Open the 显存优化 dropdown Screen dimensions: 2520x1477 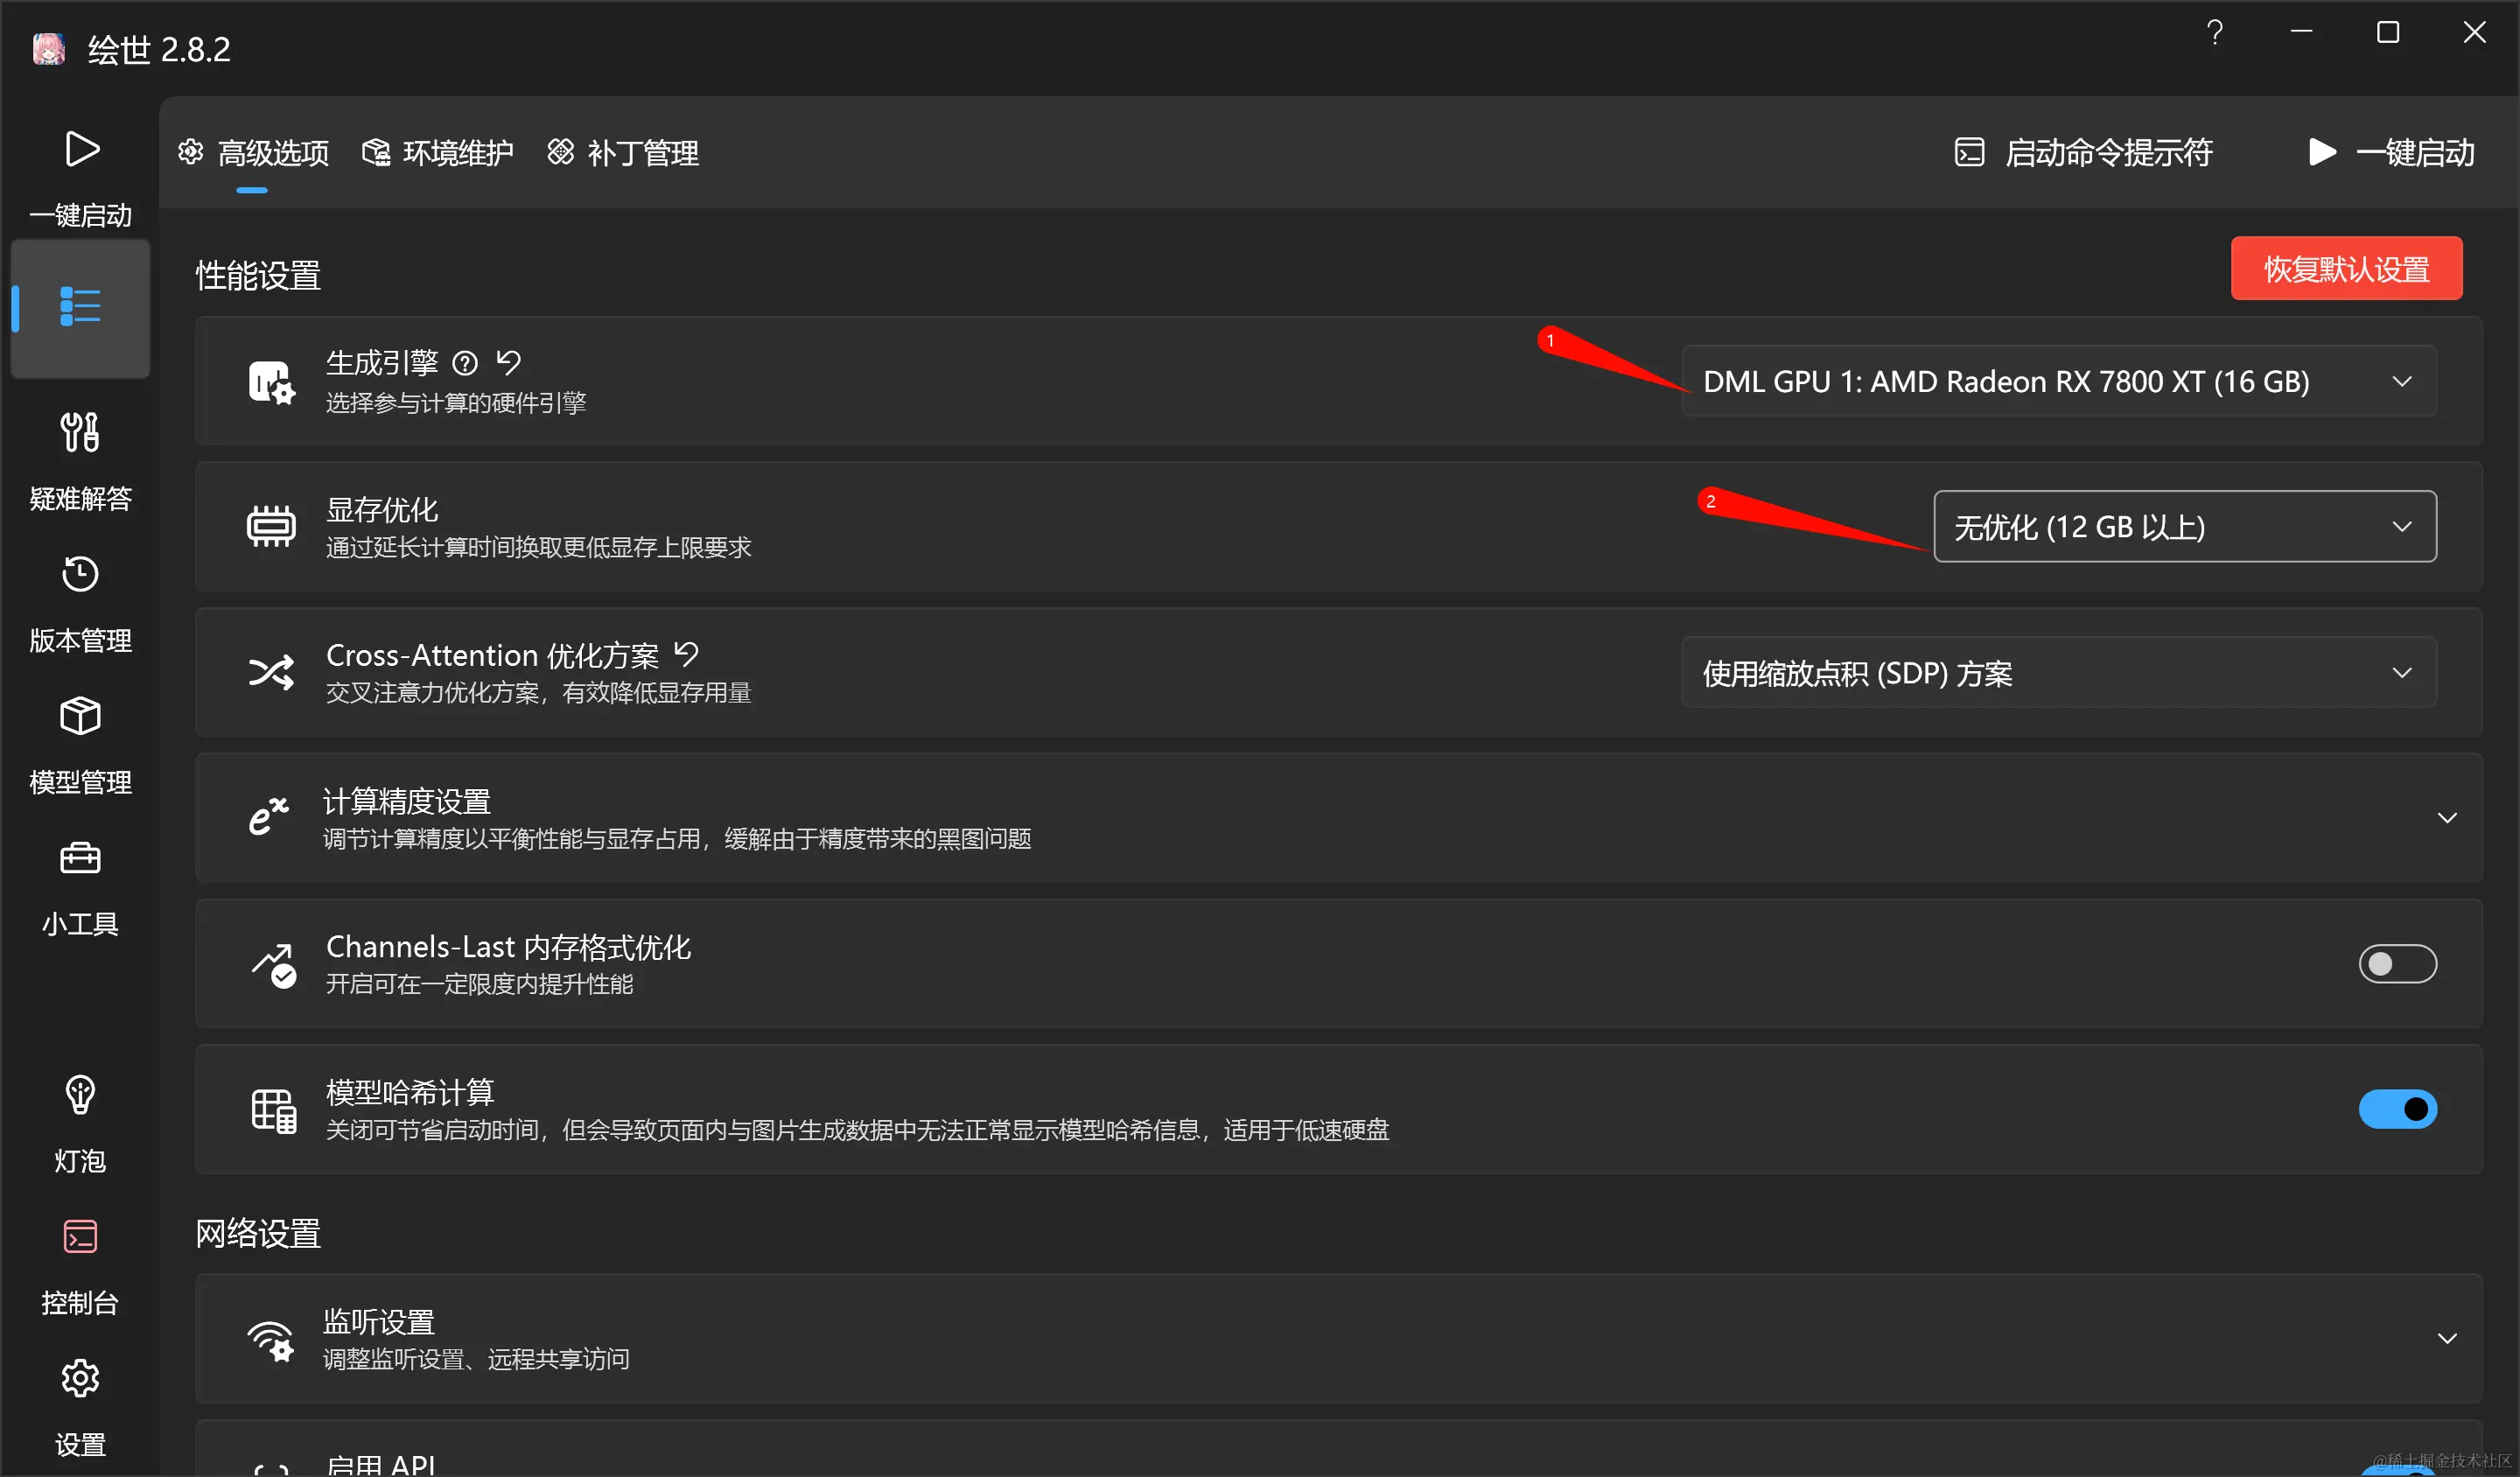click(2184, 526)
